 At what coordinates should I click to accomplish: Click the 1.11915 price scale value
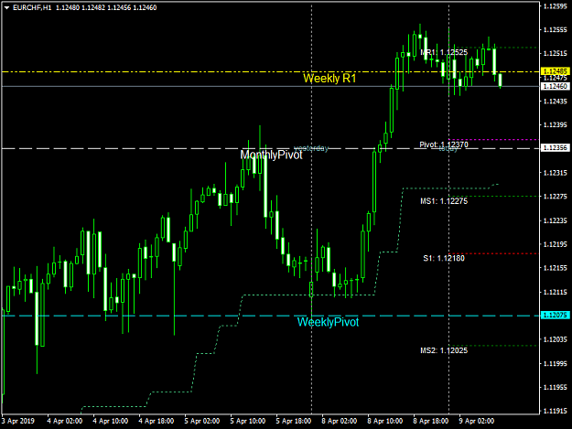pos(556,411)
